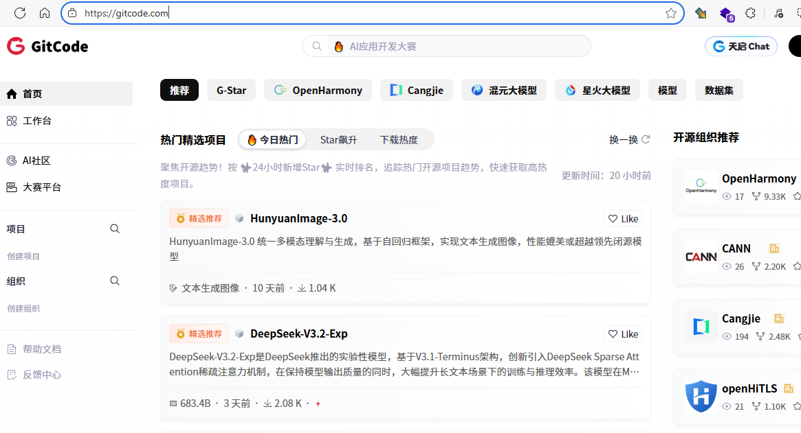Click the pen extension icon in toolbar
This screenshot has height=433, width=801.
click(701, 13)
